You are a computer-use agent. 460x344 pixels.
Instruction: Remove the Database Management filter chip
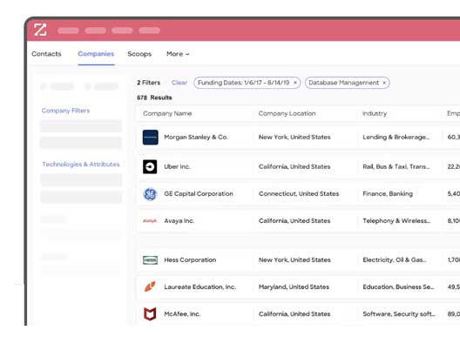[384, 83]
